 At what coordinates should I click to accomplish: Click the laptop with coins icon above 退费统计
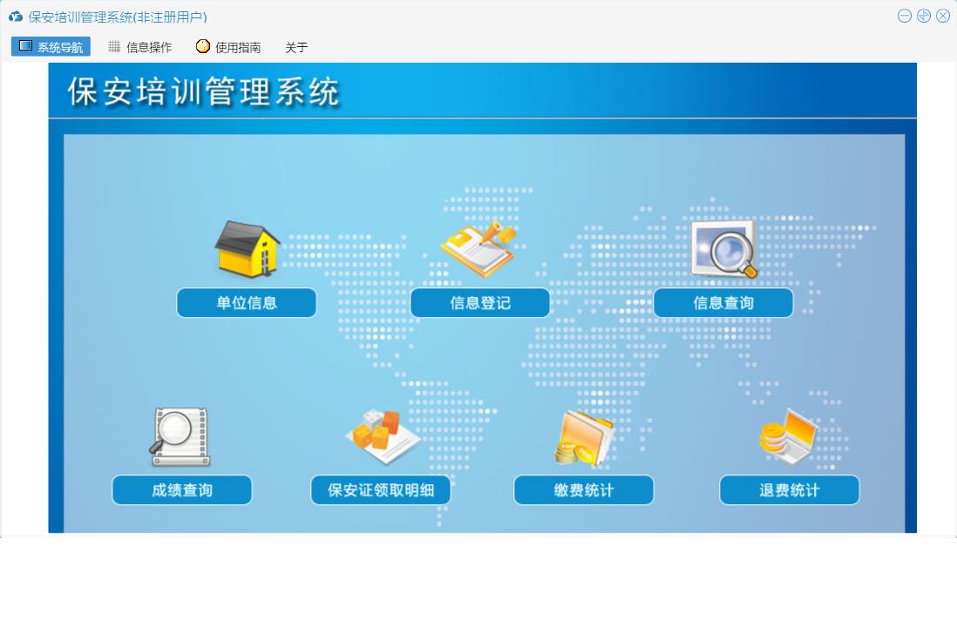[789, 437]
